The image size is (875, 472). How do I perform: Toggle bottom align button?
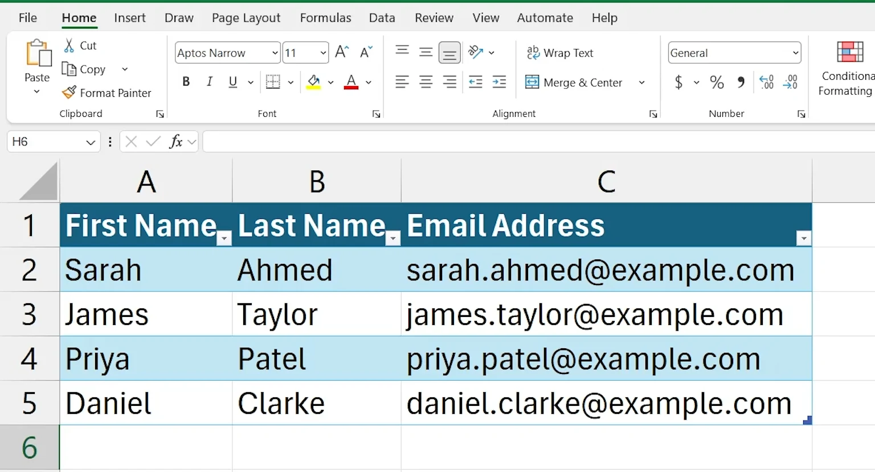point(449,53)
